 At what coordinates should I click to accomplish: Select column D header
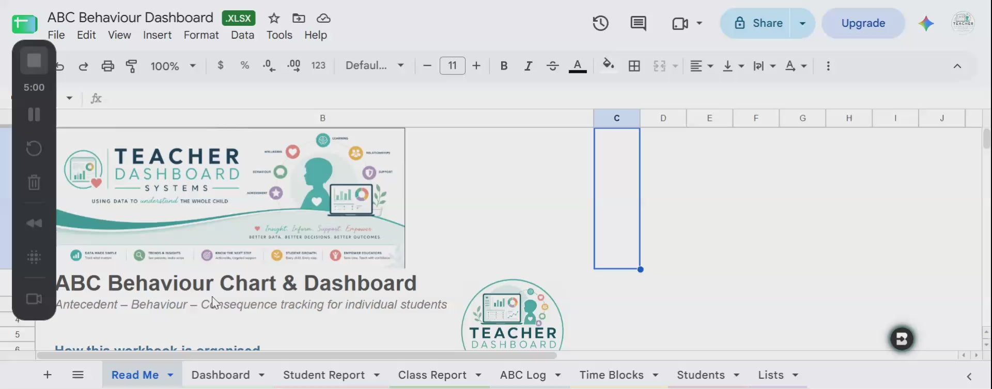click(x=663, y=118)
